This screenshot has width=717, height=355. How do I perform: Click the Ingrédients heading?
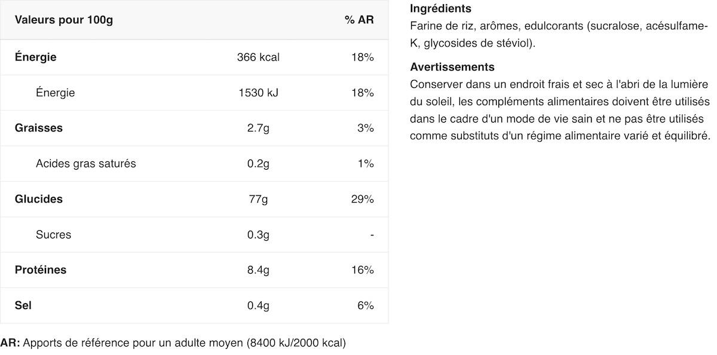point(441,9)
